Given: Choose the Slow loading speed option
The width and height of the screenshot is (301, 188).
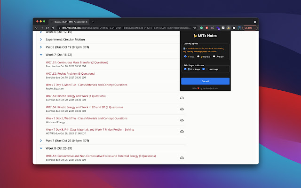Looking at the screenshot, I should point(214,56).
